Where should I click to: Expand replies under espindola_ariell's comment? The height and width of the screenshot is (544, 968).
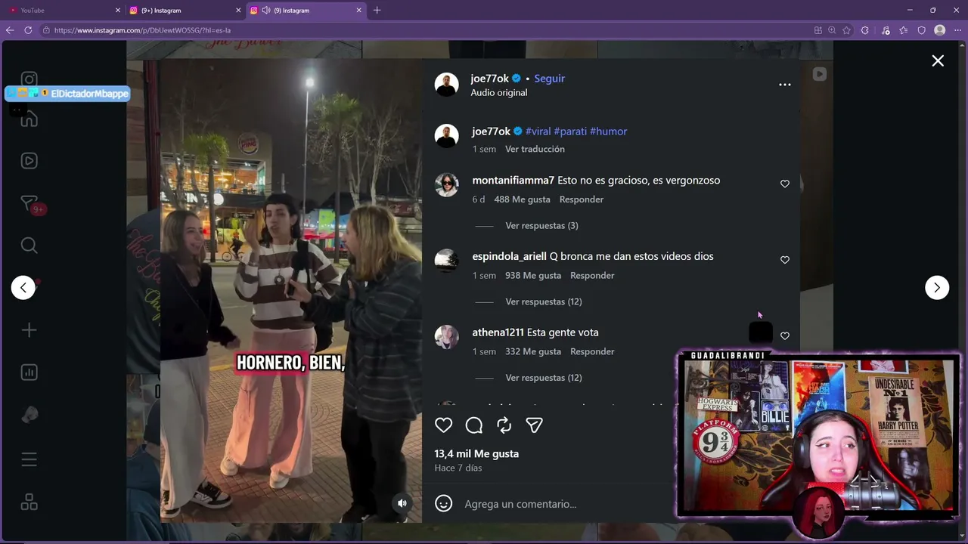point(544,302)
